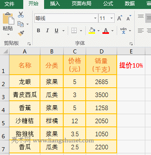This screenshot has height=155, width=151.
Task: Open the phonetic guide dropdown arrow
Action: (x=130, y=31)
